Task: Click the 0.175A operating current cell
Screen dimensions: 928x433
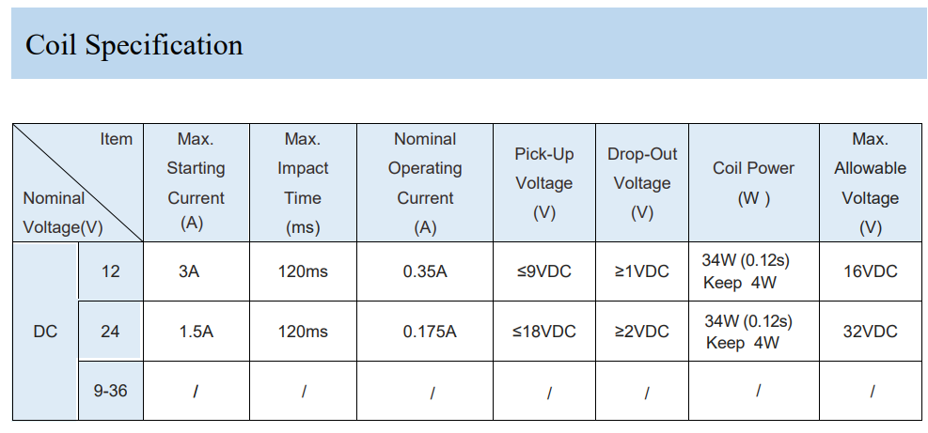Action: tap(430, 332)
